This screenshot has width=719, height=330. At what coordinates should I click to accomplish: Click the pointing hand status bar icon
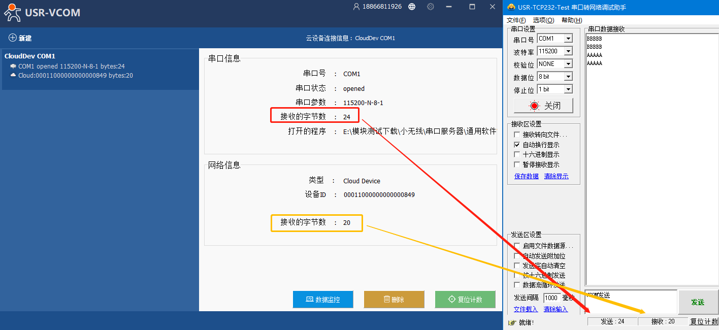click(512, 322)
